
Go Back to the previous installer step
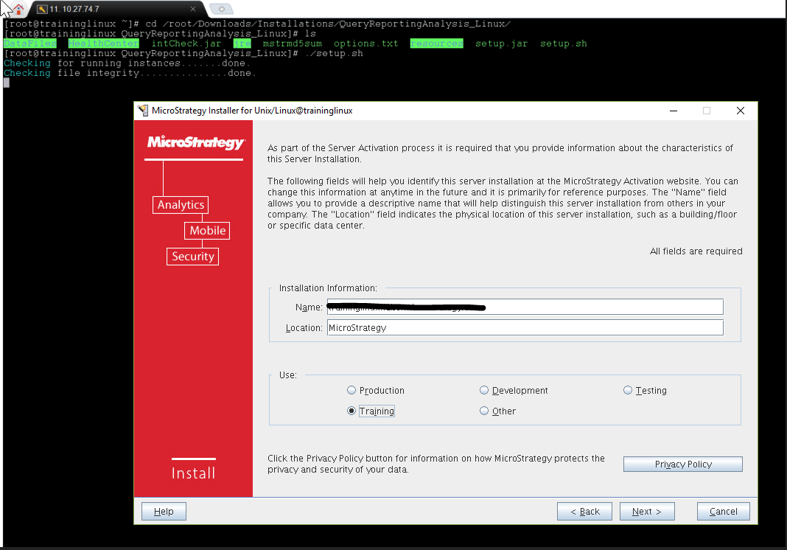[584, 512]
